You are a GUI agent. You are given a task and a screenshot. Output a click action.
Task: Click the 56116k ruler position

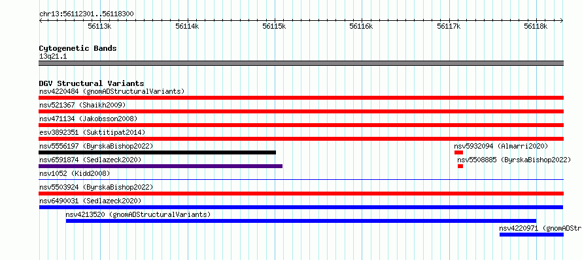point(362,26)
